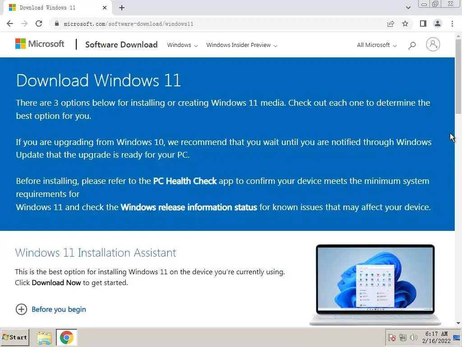Click the network tray icon
This screenshot has height=347, width=462.
(x=403, y=338)
